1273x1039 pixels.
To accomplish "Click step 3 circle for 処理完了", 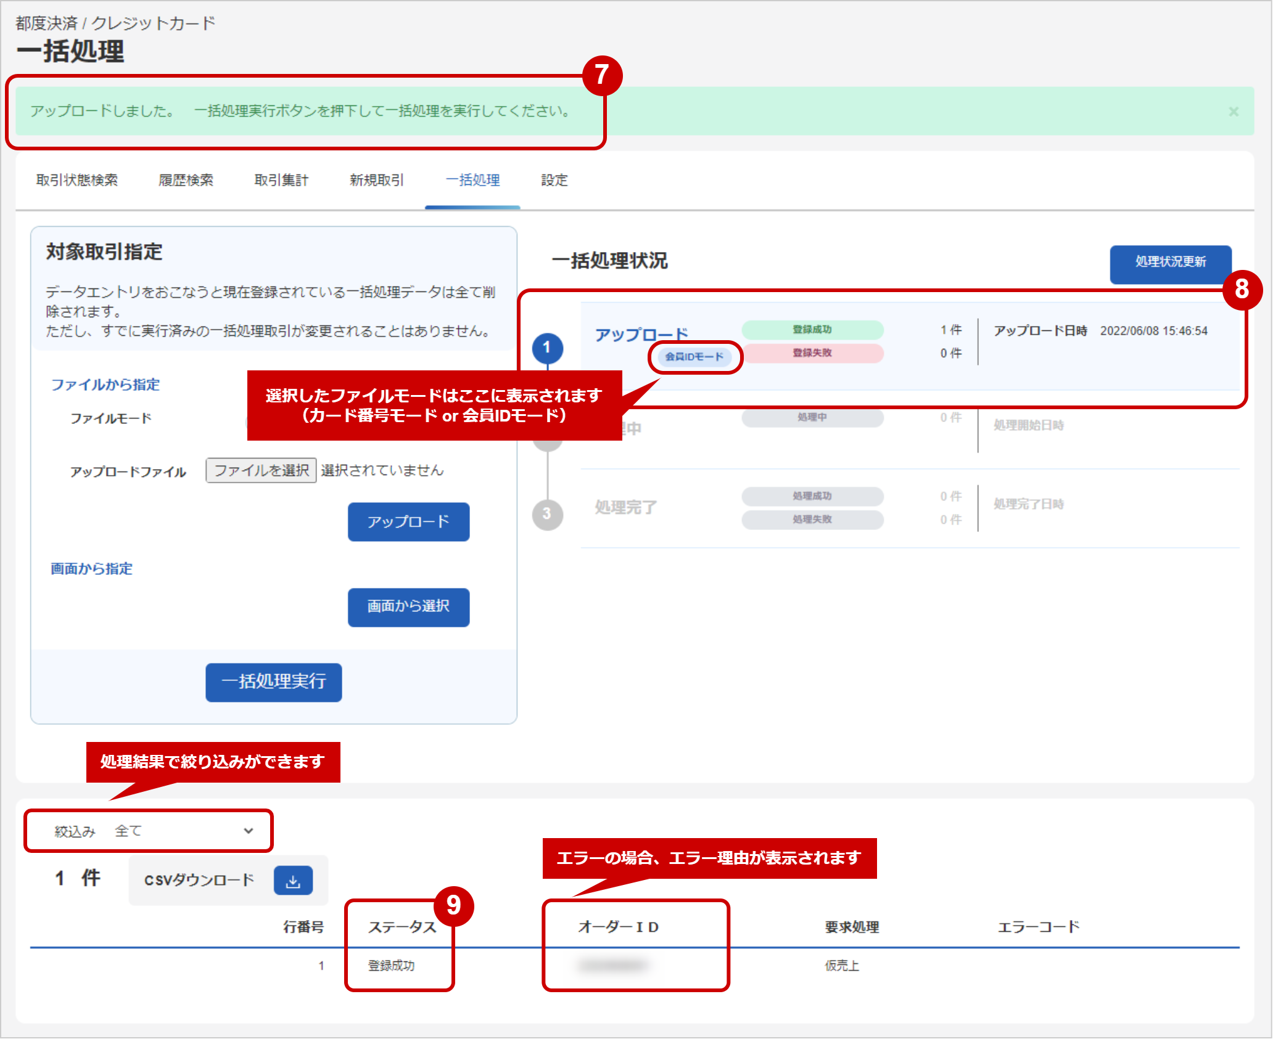I will pos(547,514).
